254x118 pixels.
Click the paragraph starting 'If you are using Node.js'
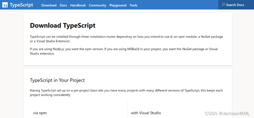click(124, 51)
